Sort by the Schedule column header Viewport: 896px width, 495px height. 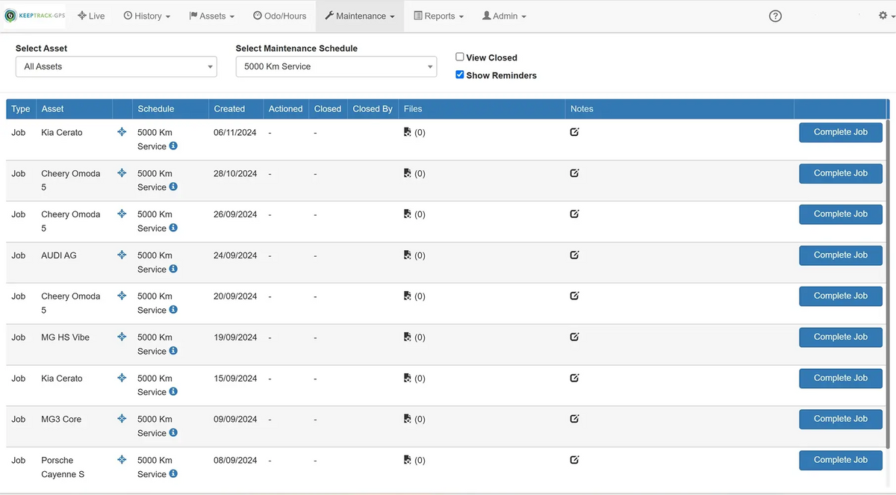[155, 109]
